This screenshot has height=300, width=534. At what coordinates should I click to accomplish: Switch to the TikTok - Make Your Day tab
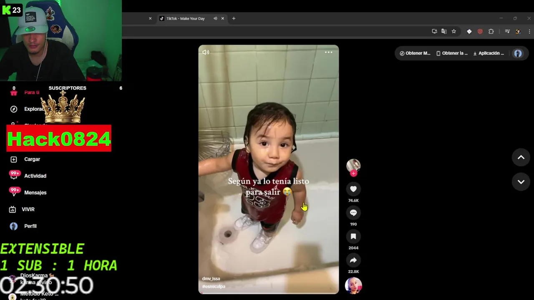click(186, 18)
